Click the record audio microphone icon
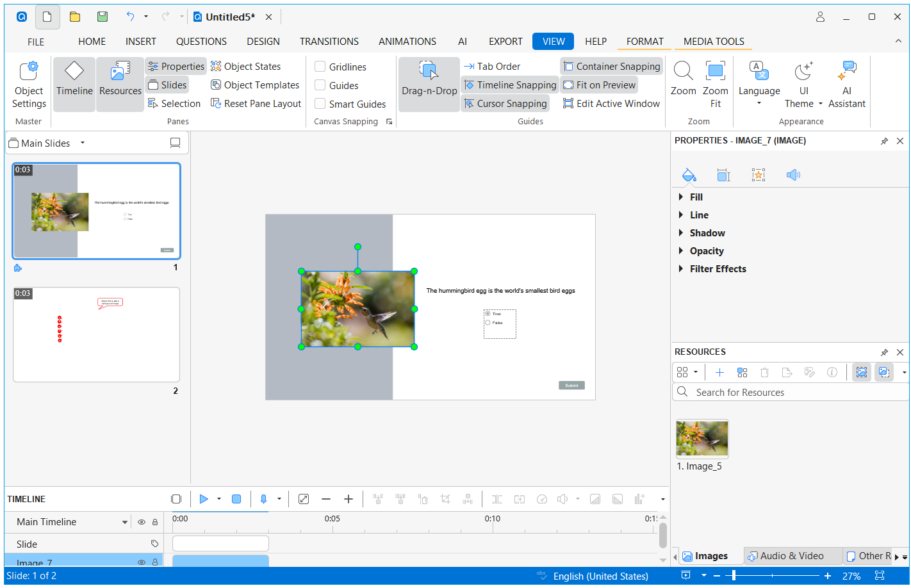The width and height of the screenshot is (911, 588). [263, 499]
